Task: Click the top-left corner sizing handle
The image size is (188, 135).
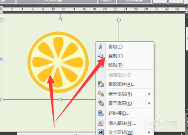Action: [2, 19]
